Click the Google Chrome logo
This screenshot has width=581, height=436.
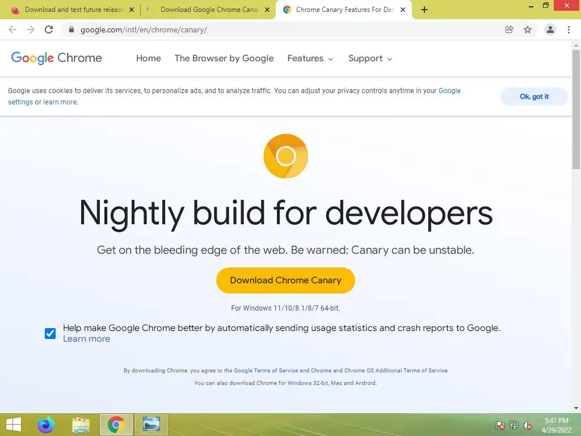(x=56, y=58)
